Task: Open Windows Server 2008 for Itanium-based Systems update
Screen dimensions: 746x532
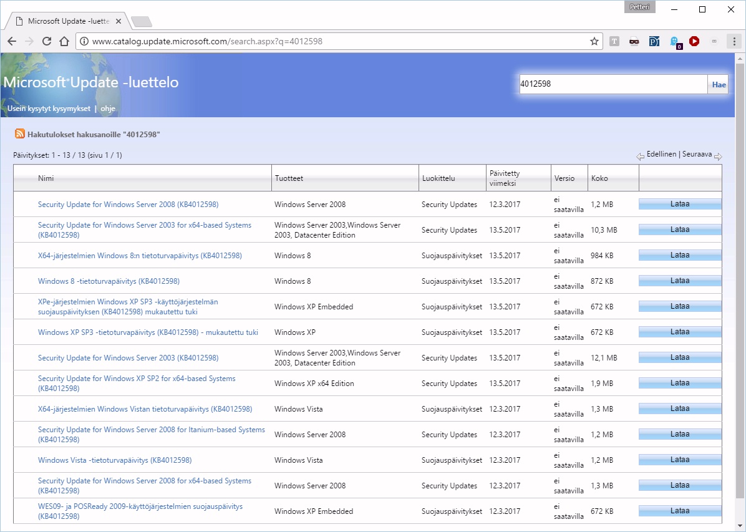Action: tap(152, 435)
